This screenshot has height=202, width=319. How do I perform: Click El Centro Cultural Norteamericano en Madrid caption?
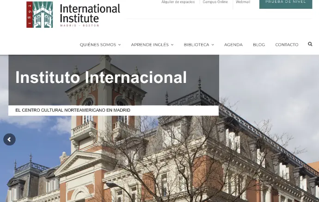point(73,110)
